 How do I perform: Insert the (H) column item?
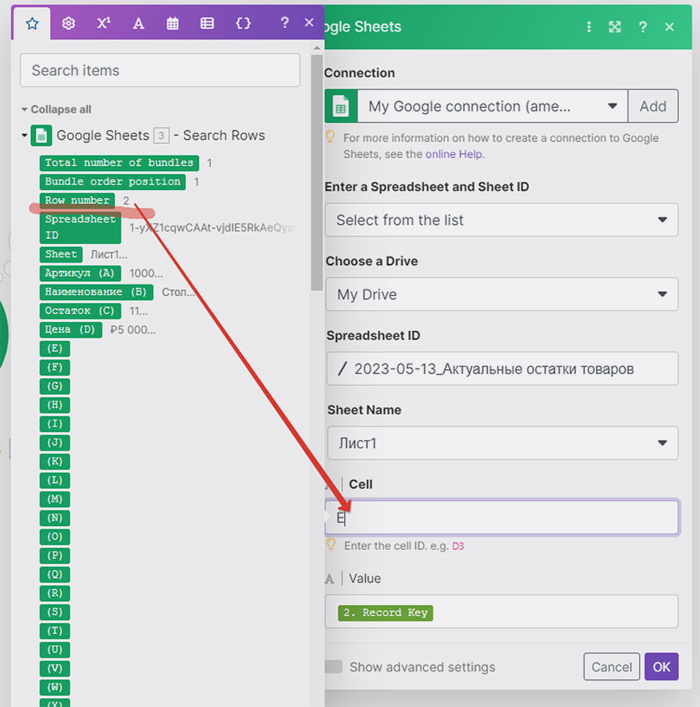point(55,405)
